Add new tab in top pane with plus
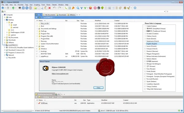The image size is (184, 113). pyautogui.click(x=77, y=15)
